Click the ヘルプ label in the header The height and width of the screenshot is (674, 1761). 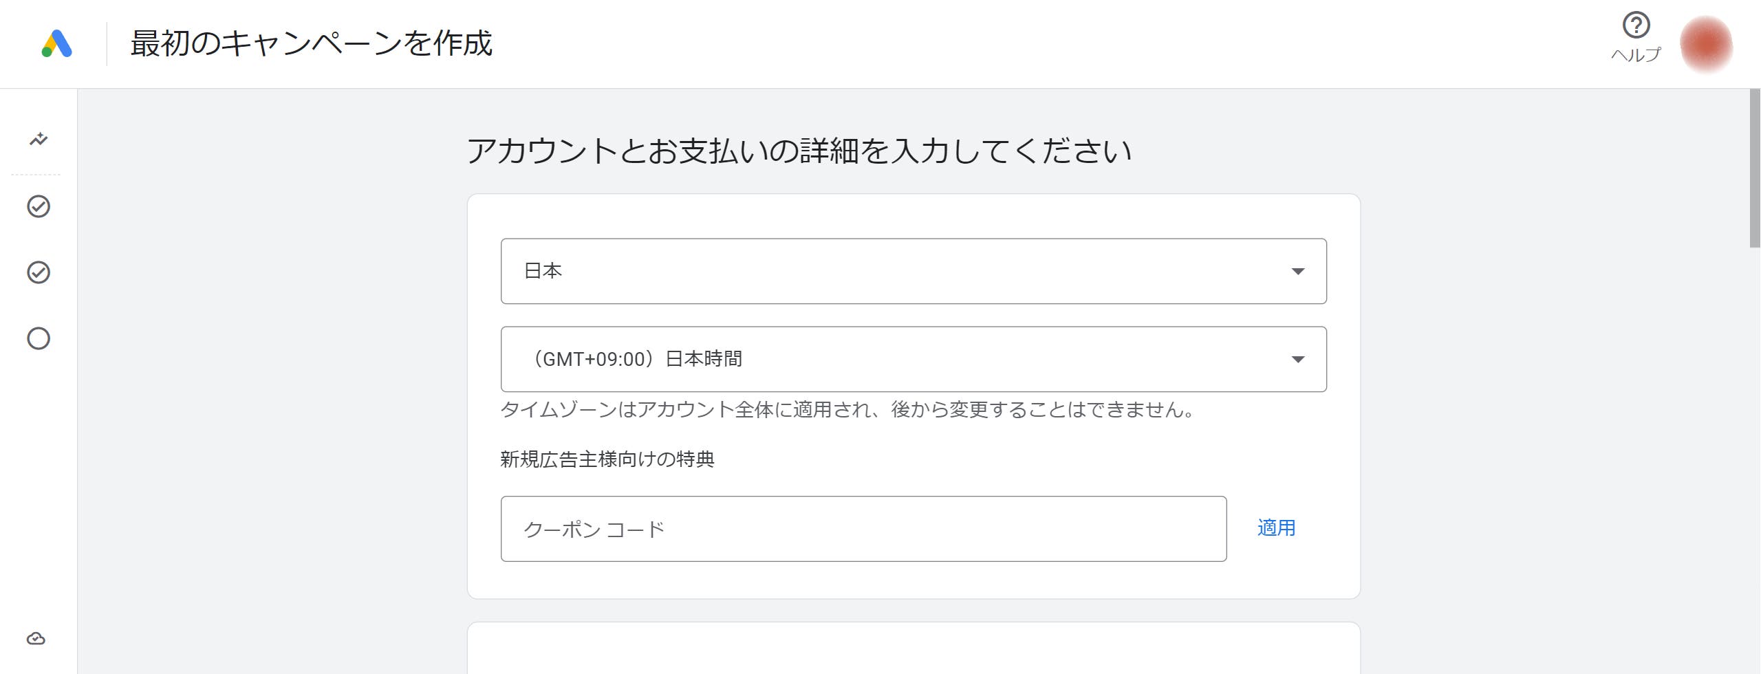pos(1636,55)
